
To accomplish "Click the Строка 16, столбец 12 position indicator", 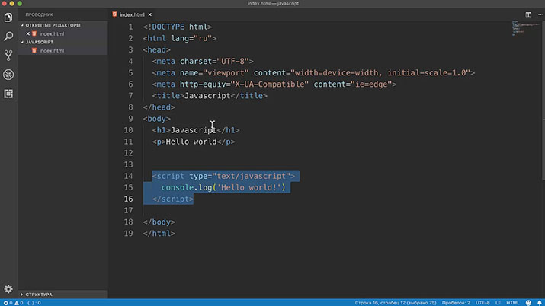I will coord(396,303).
